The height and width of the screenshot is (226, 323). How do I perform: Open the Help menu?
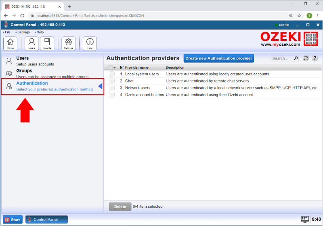pyautogui.click(x=40, y=32)
